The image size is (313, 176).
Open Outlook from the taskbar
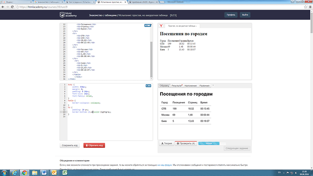54,173
